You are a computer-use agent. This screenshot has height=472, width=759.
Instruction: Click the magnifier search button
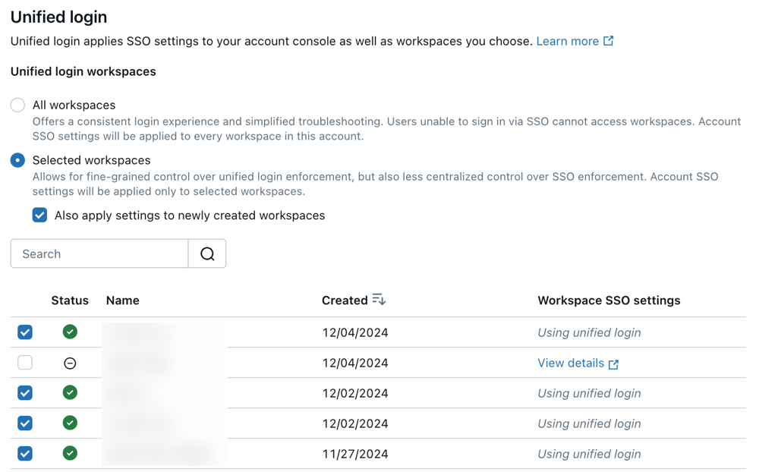click(x=207, y=254)
